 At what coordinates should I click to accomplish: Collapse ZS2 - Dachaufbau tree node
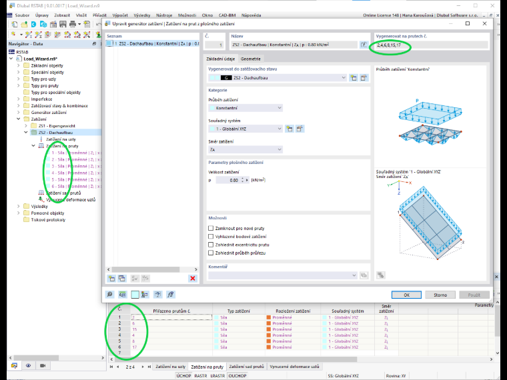point(26,133)
